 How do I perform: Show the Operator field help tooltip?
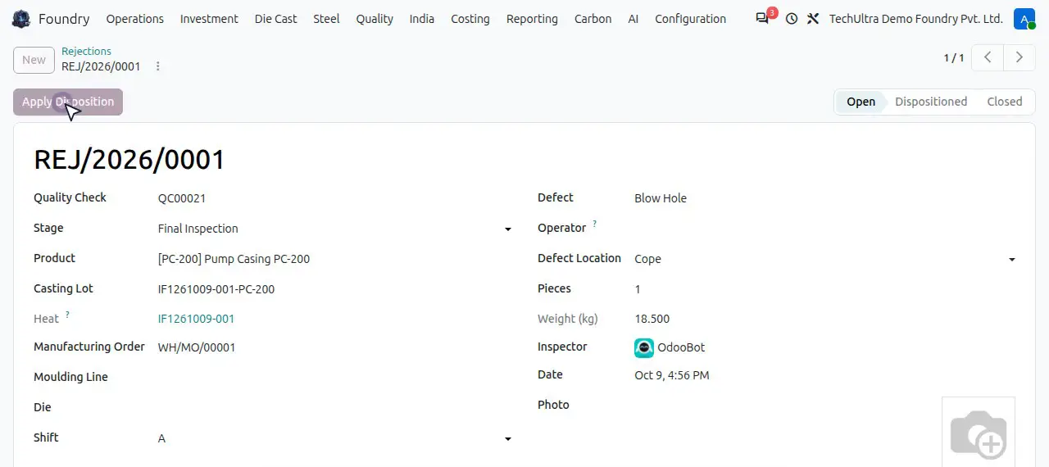pos(594,224)
